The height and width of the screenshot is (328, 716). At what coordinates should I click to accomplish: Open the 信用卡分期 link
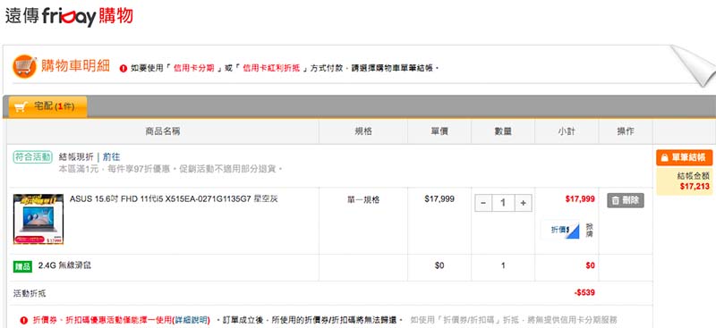[193, 69]
